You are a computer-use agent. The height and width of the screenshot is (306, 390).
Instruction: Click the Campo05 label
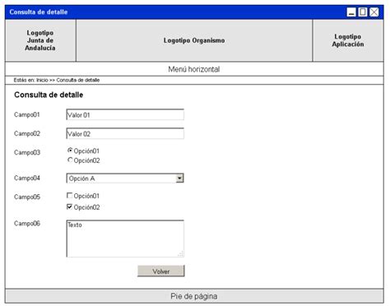click(x=27, y=197)
